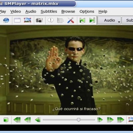The width and height of the screenshot is (133, 133).
Task: Open preferences wrench and screwdriver icon
Action: [70, 20]
